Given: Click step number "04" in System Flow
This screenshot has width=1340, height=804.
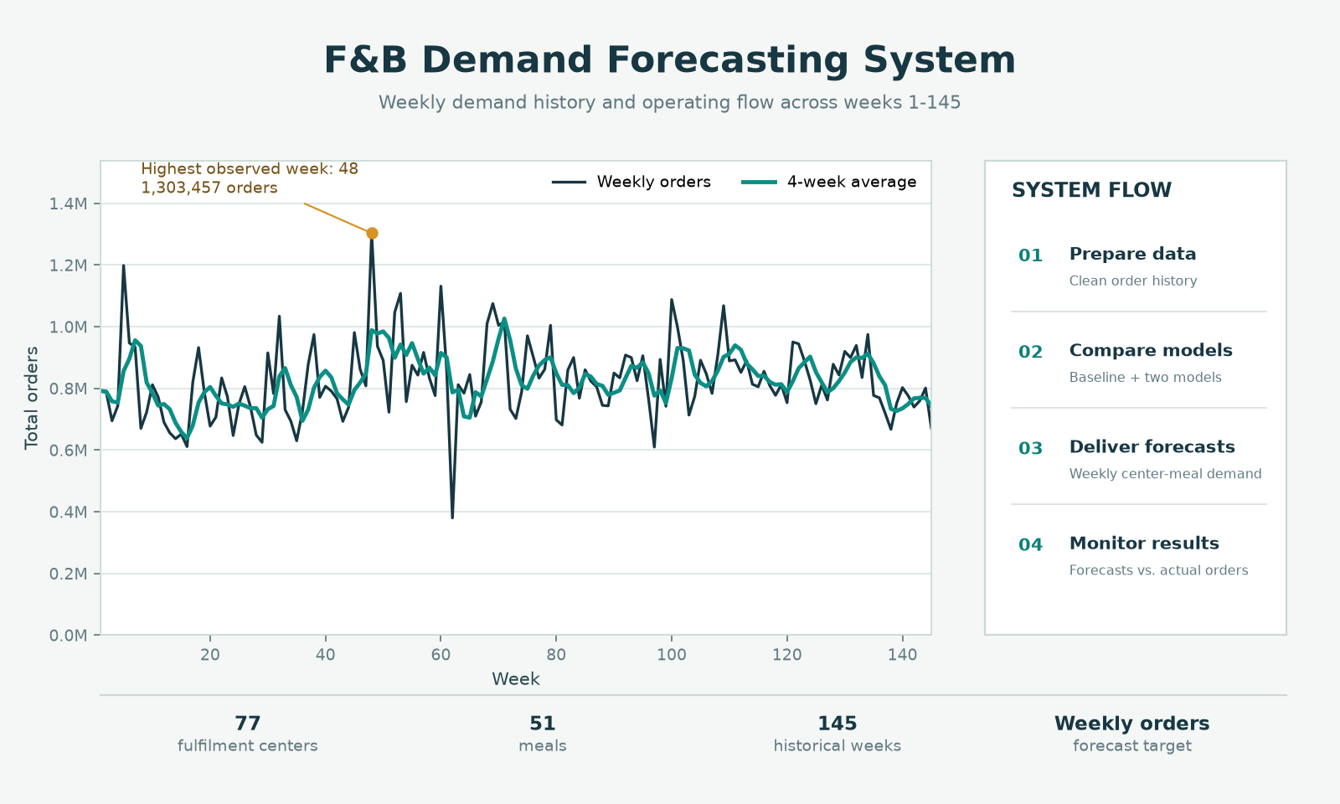Looking at the screenshot, I should pyautogui.click(x=1031, y=544).
